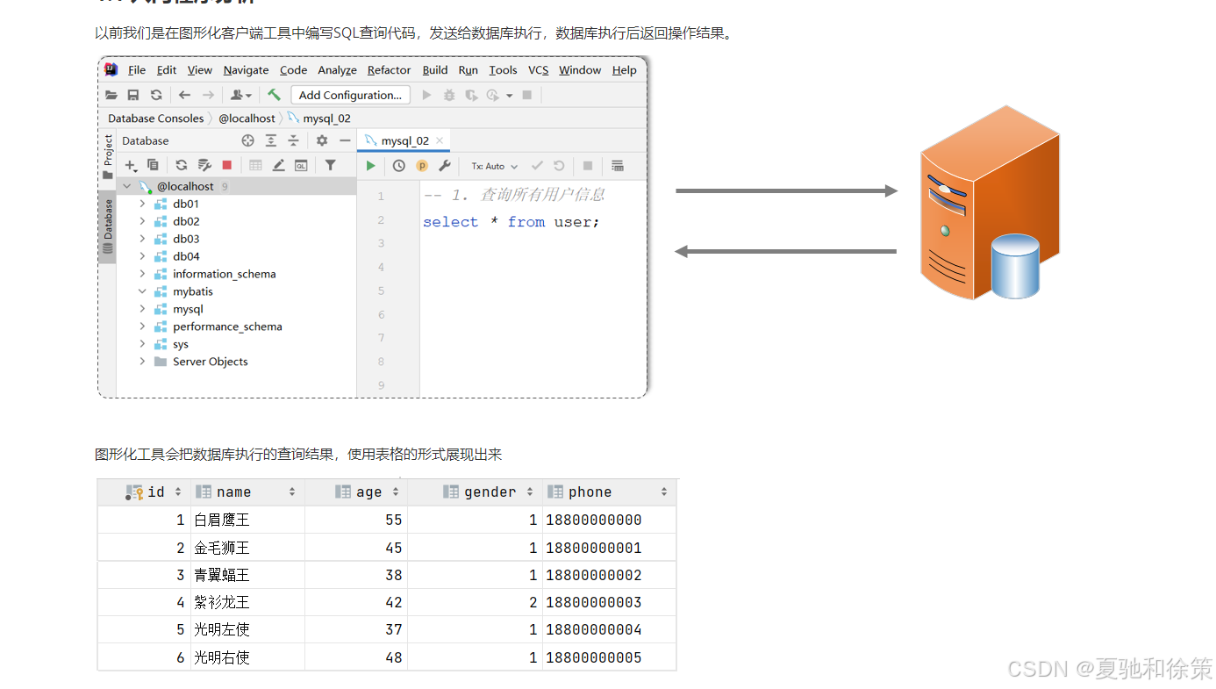Open the Tx: Auto dropdown
Screen dimensions: 1216x689
tap(491, 165)
